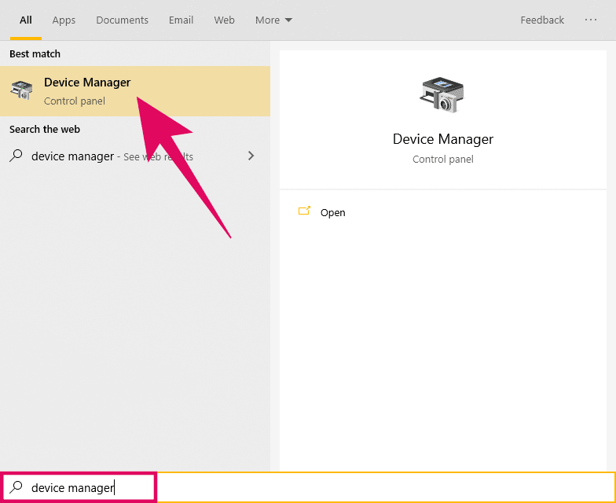616x503 pixels.
Task: Expand the More dropdown
Action: pos(273,20)
